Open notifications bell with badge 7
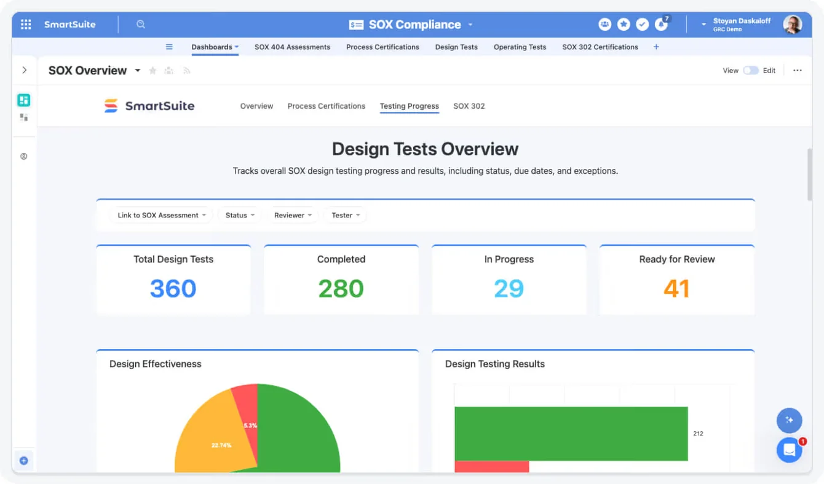 pos(662,24)
